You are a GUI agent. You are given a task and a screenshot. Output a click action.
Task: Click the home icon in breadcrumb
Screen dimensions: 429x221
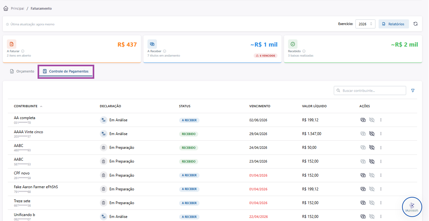point(6,8)
